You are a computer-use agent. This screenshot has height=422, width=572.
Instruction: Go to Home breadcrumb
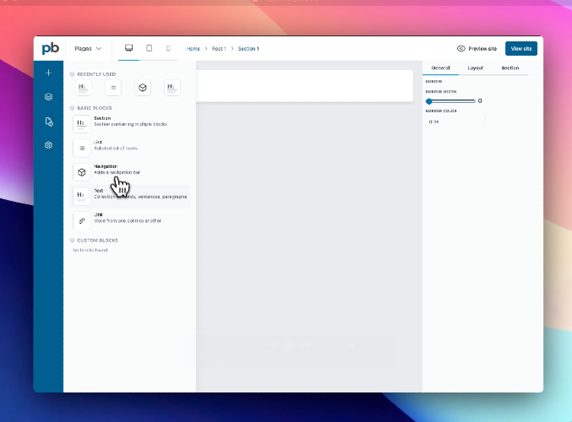tap(193, 48)
